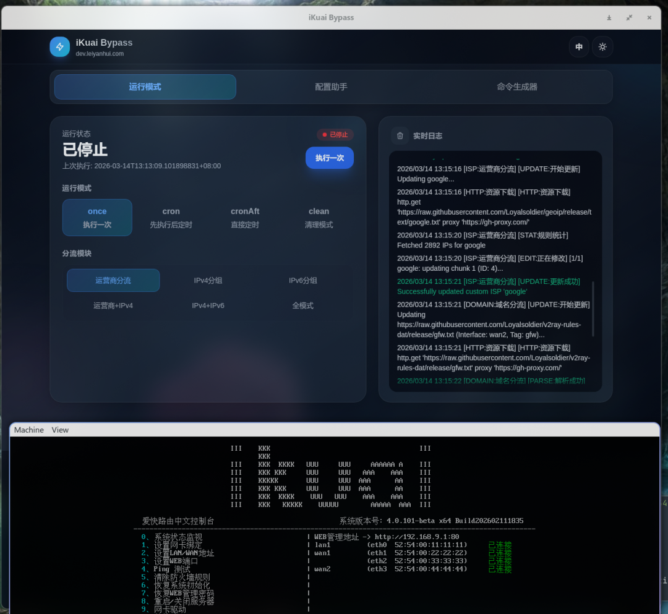This screenshot has height=614, width=668.
Task: Select the cron run mode
Action: pyautogui.click(x=171, y=218)
